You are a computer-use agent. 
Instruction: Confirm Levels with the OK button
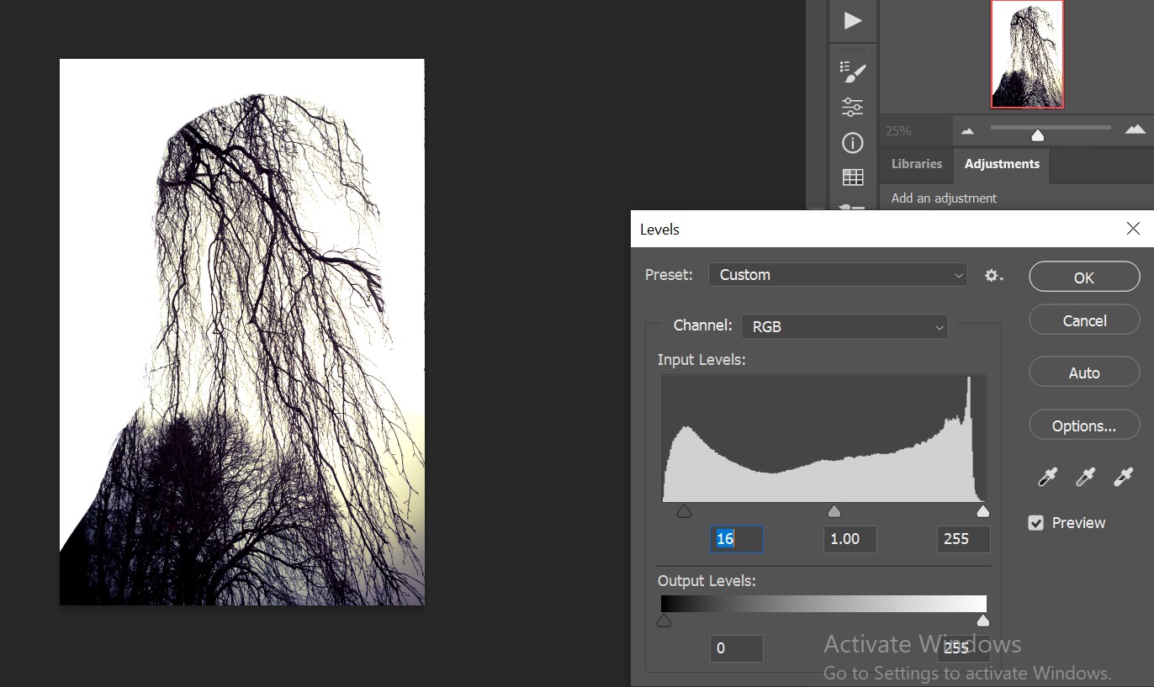(x=1084, y=277)
